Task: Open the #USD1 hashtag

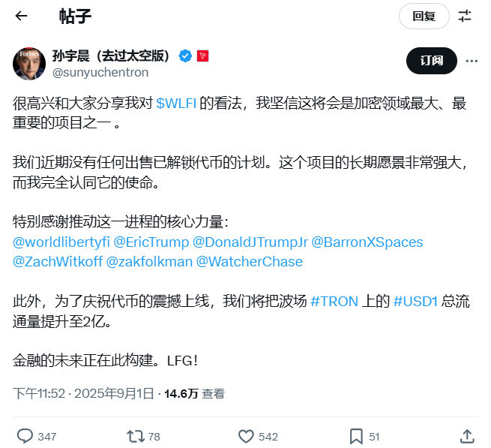Action: 415,301
